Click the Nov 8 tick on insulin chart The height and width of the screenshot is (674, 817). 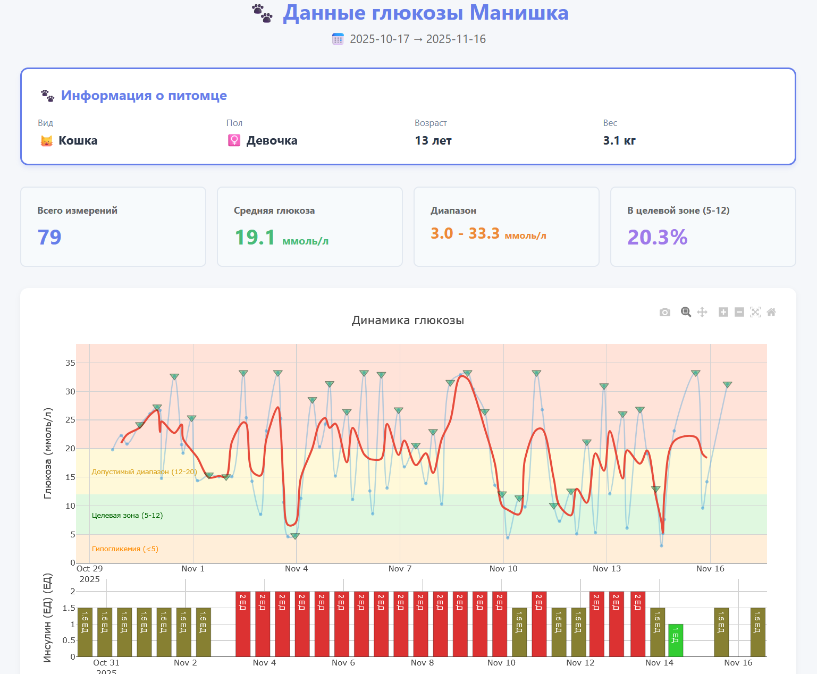tap(423, 663)
